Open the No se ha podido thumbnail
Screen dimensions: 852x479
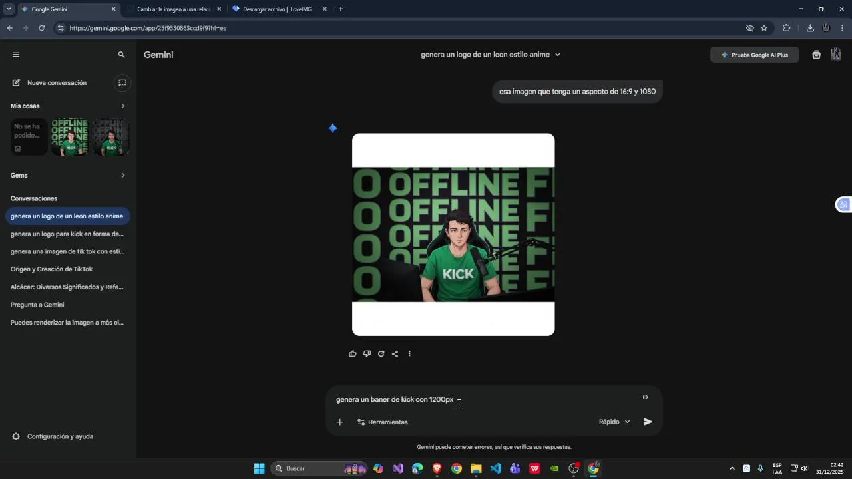29,137
